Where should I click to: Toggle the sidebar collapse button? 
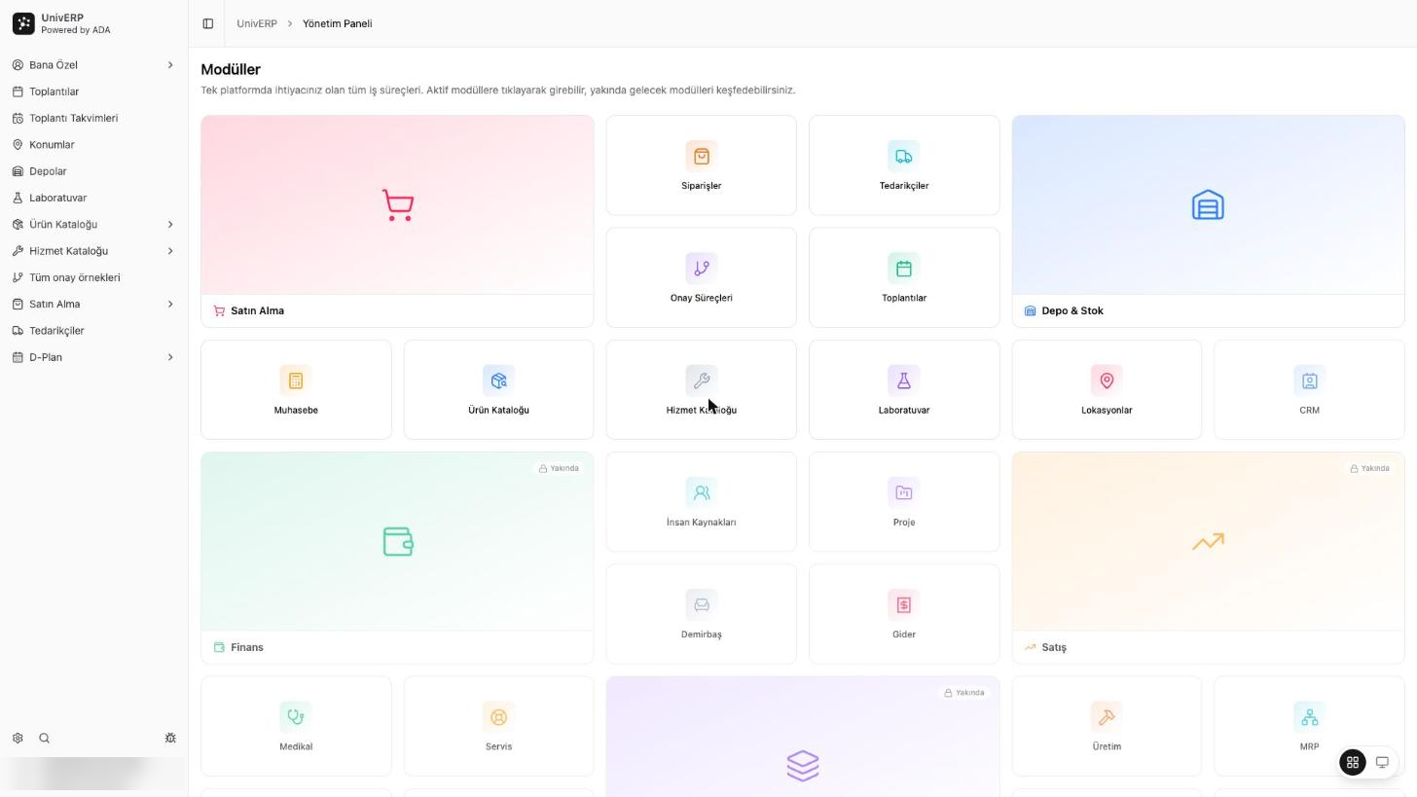208,23
